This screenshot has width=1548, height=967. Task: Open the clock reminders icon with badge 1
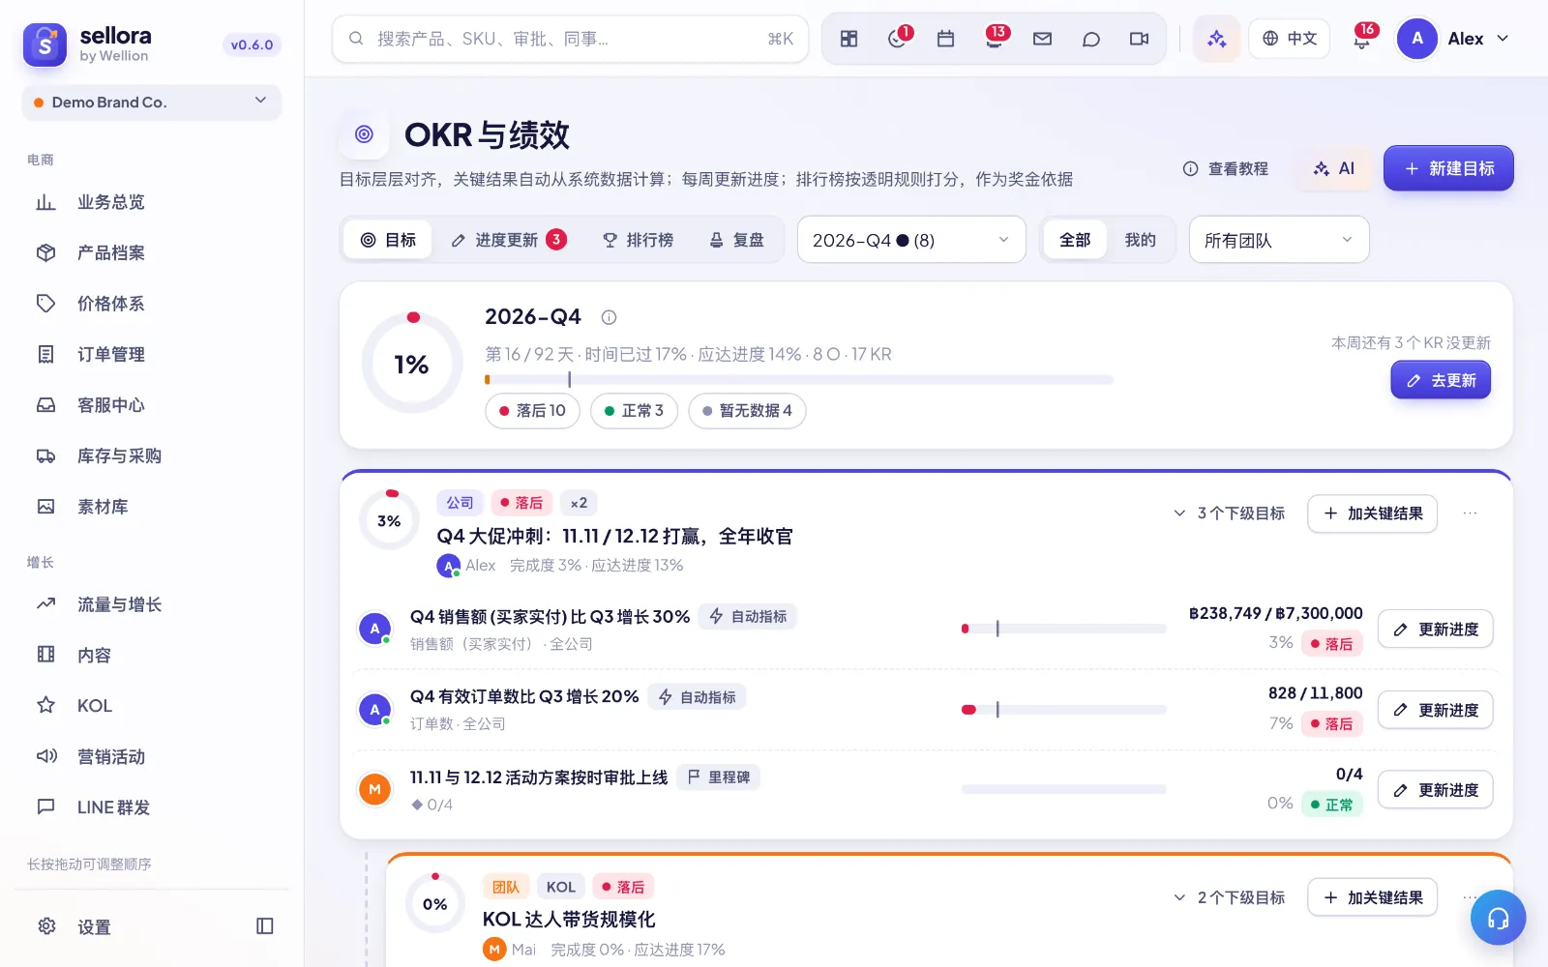pyautogui.click(x=898, y=39)
